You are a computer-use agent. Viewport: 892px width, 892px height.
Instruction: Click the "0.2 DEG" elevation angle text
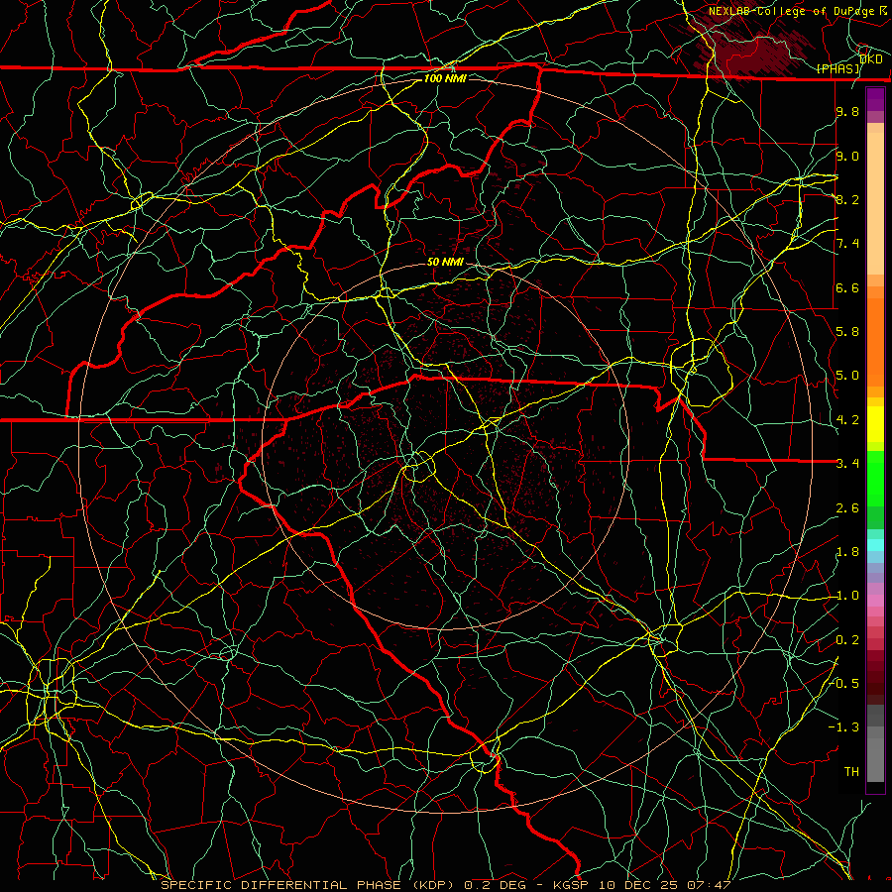point(494,885)
